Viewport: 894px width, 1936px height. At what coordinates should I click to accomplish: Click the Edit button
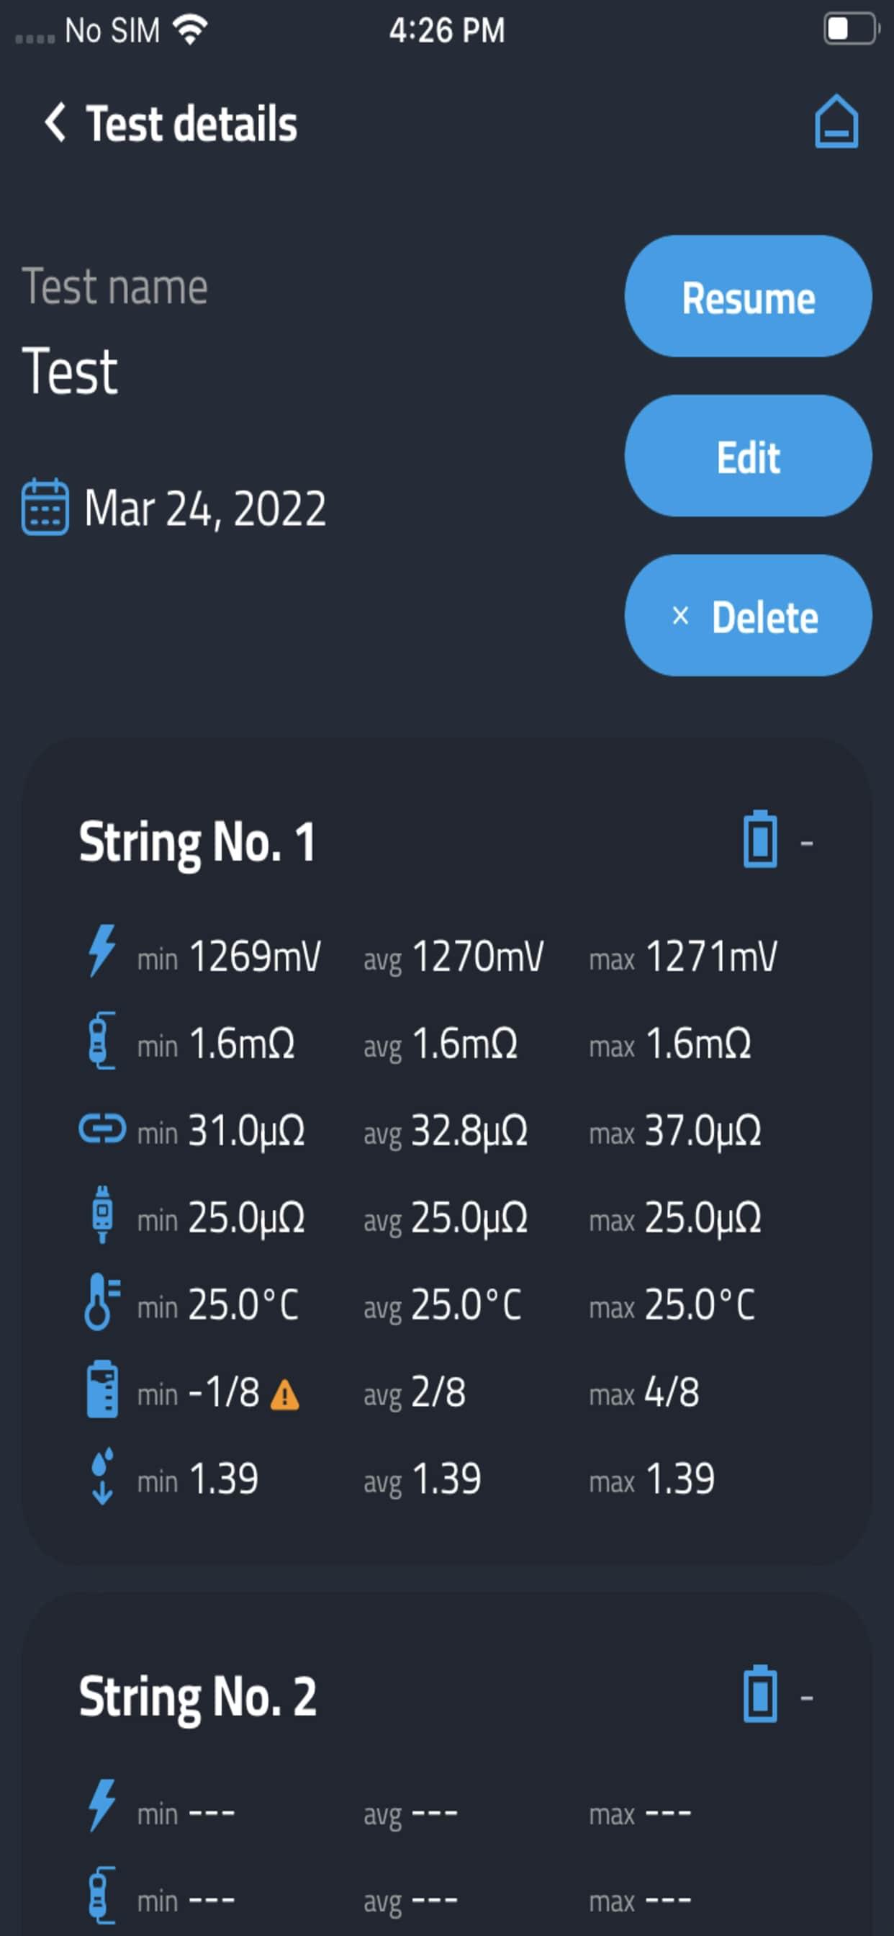click(747, 455)
